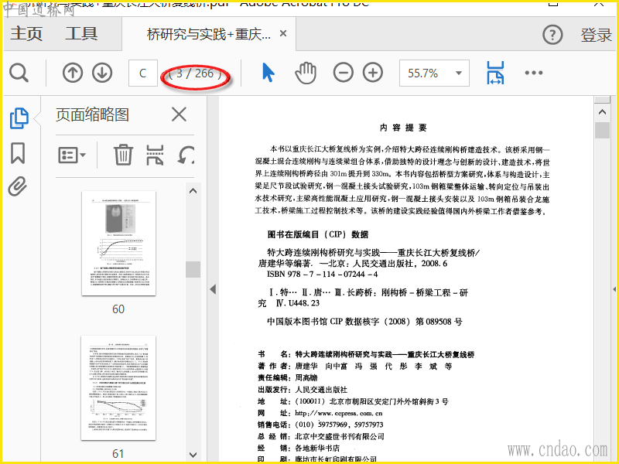Viewport: 619px width, 464px height.
Task: Activate the hand pan tool
Action: tap(306, 73)
